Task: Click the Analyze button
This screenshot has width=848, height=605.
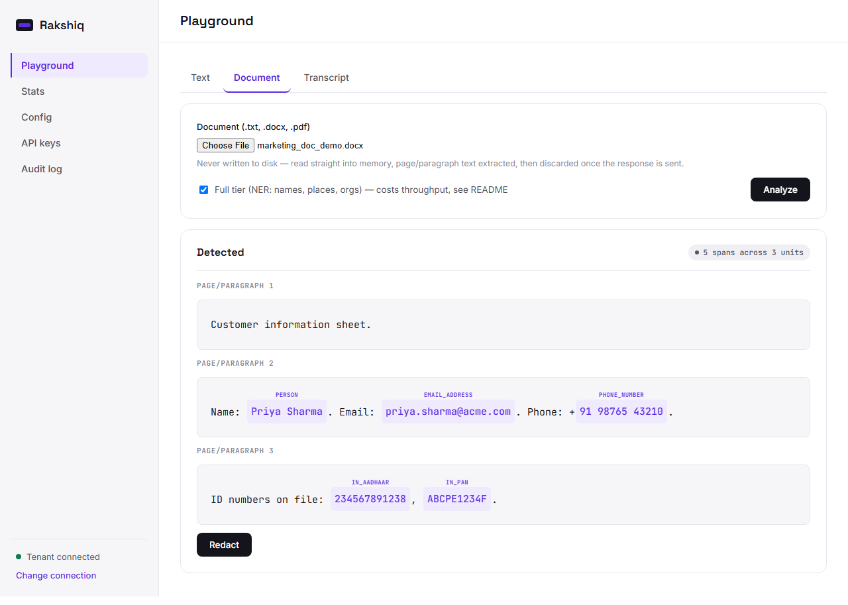Action: click(x=780, y=190)
